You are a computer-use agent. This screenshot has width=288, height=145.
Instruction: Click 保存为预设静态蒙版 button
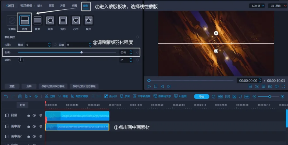53,86
